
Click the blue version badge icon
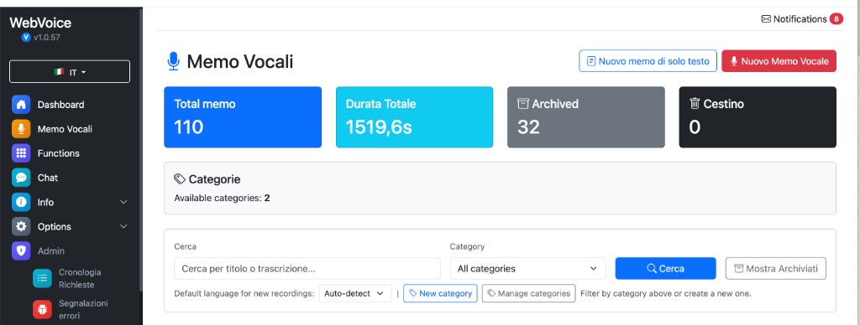click(x=26, y=37)
